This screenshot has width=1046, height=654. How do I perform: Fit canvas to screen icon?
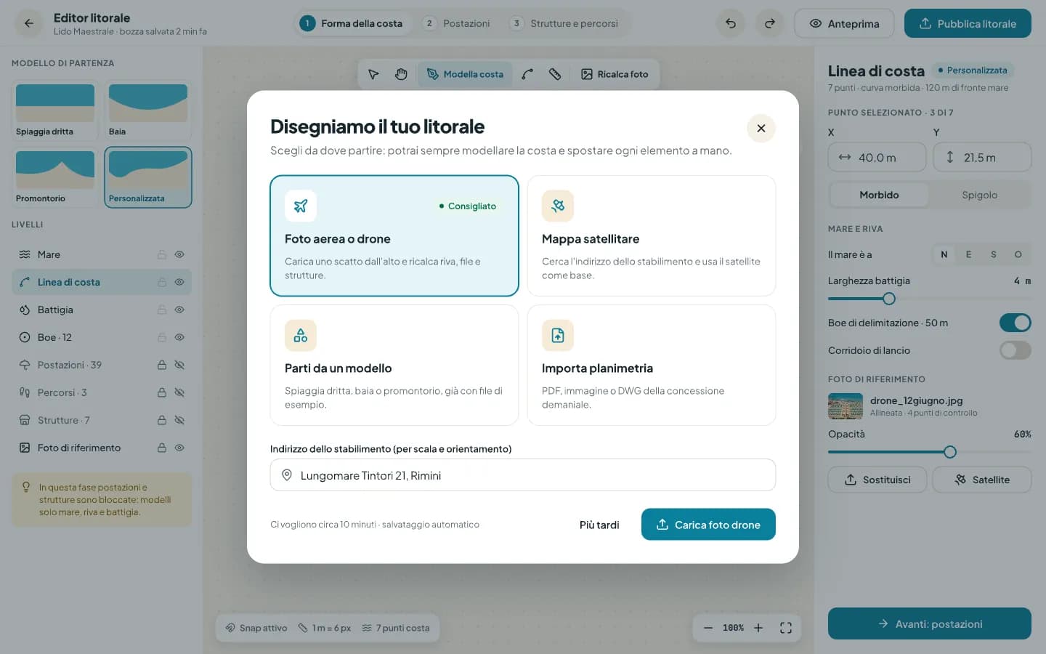coord(786,628)
